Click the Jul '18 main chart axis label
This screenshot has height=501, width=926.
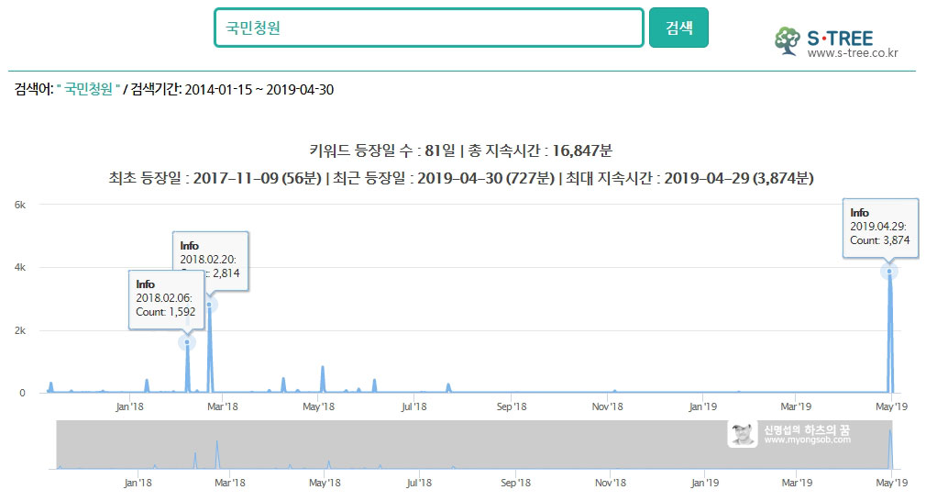pyautogui.click(x=413, y=406)
